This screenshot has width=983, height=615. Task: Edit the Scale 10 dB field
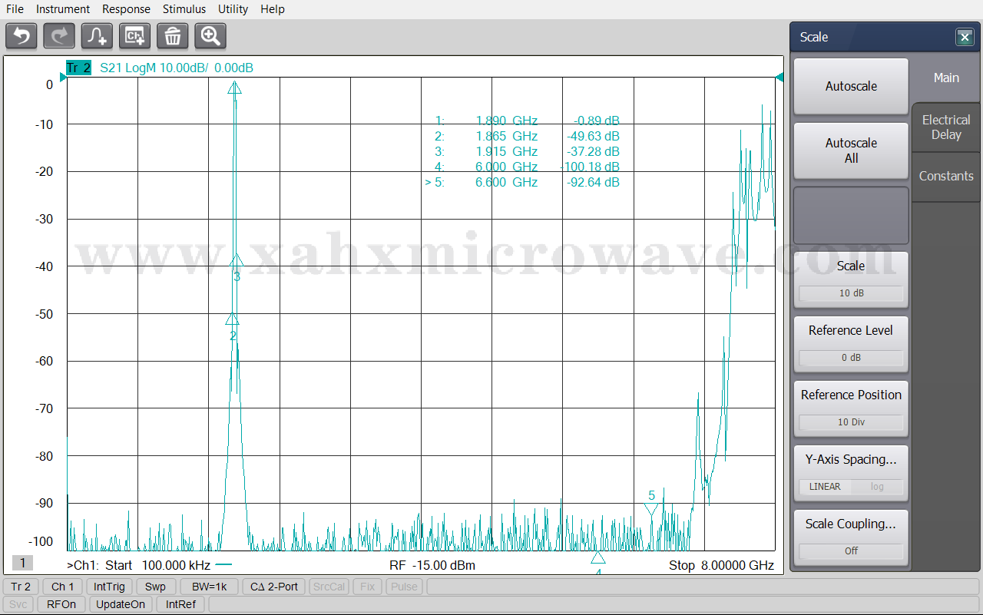pyautogui.click(x=851, y=293)
